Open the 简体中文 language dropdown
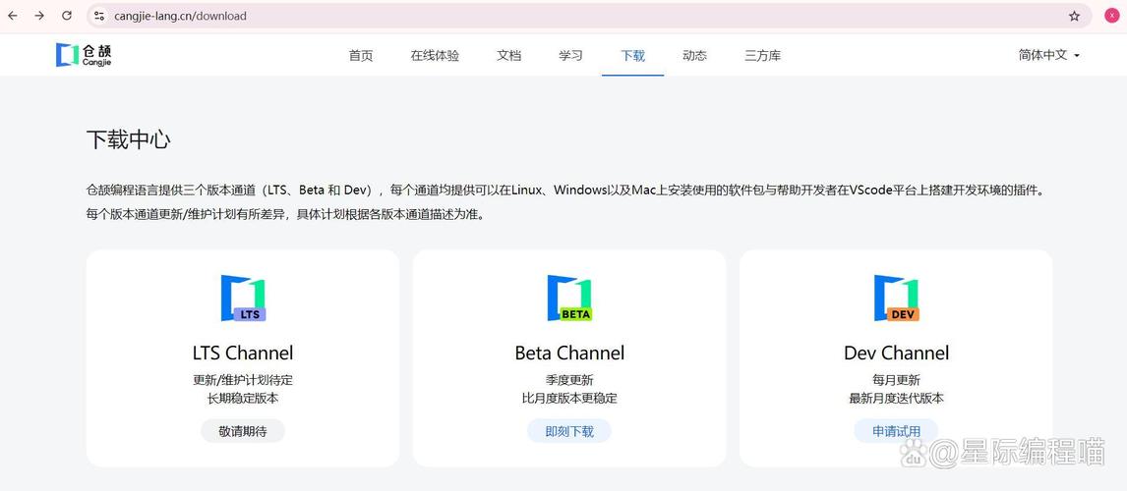Screen dimensions: 1127x491 (1049, 55)
